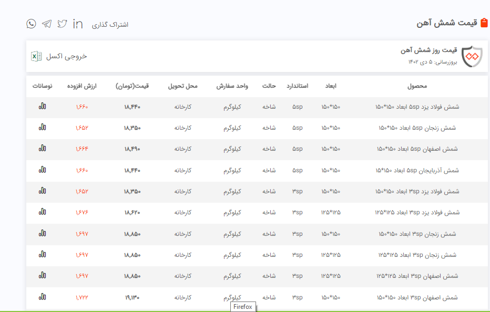Share page via WhatsApp icon

click(x=32, y=24)
